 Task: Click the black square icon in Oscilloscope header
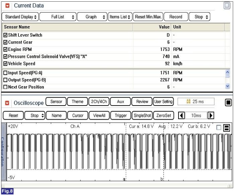pyautogui.click(x=228, y=103)
